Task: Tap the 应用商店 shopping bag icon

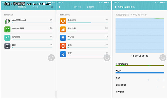Action: click(x=7, y=38)
